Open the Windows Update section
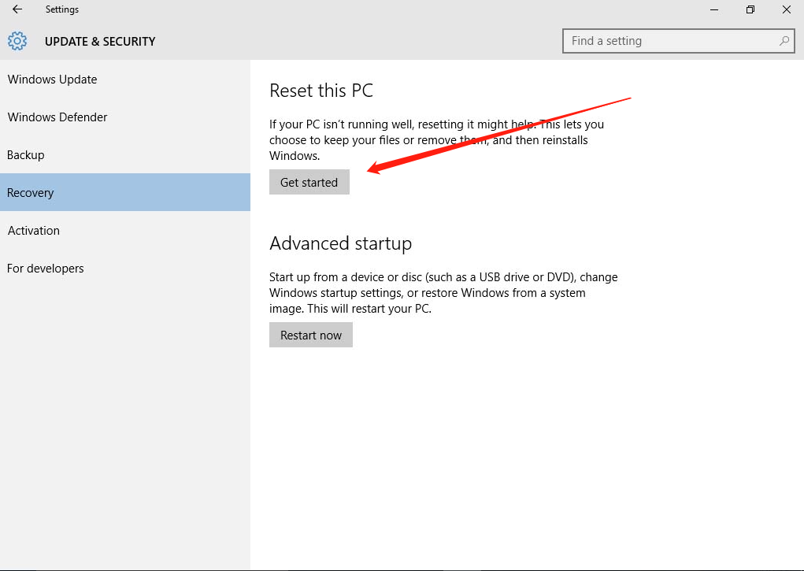Image resolution: width=804 pixels, height=571 pixels. [x=125, y=80]
